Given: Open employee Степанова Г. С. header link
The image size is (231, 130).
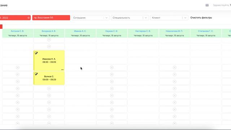Looking at the screenshot, I should [205, 31].
